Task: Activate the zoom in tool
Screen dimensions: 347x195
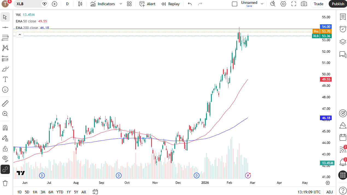Action: click(x=5, y=114)
